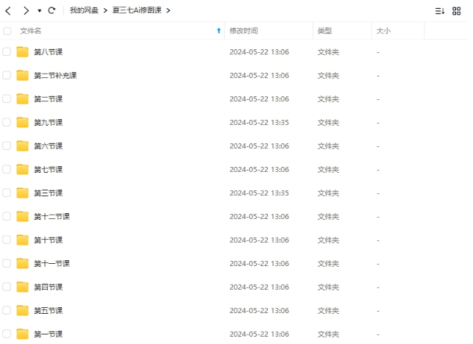
Task: Click the 第四节课 folder icon
Action: [x=22, y=287]
